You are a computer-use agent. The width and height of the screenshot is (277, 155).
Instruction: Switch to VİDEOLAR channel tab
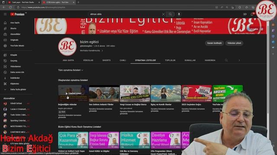coord(88,60)
